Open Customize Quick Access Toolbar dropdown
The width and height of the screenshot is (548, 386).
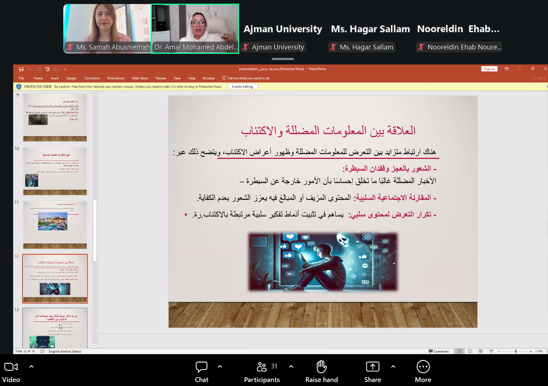tap(65, 69)
